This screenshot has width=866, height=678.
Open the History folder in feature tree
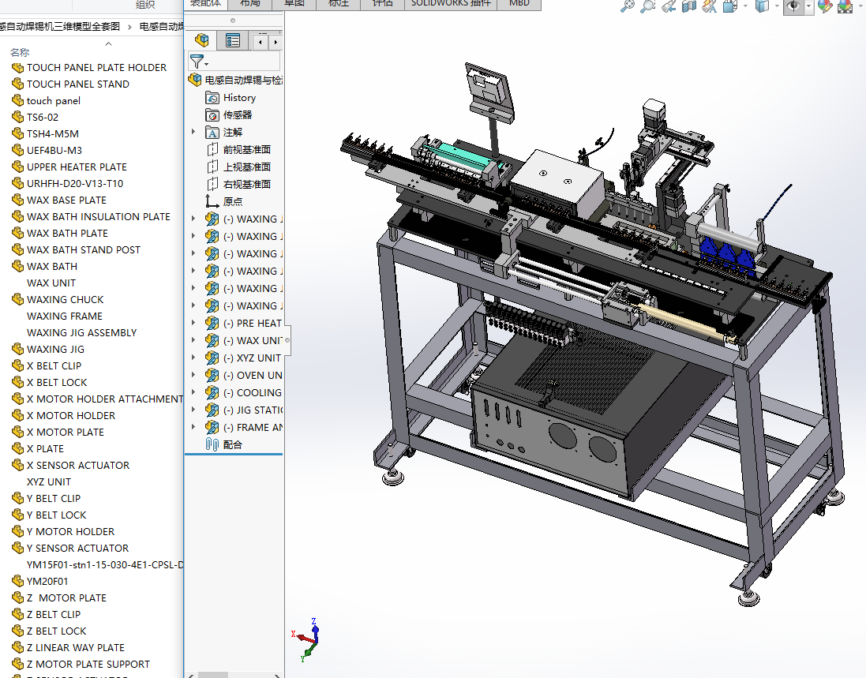point(238,98)
